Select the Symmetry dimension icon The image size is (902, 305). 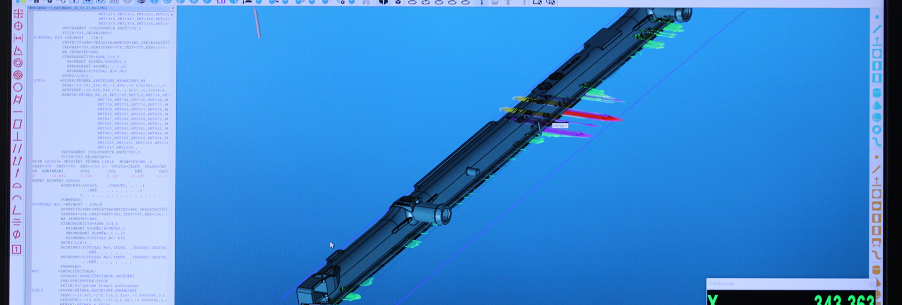[x=17, y=222]
